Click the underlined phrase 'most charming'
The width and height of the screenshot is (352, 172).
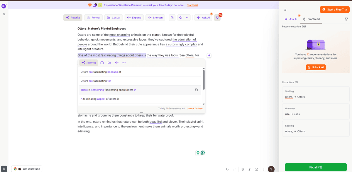(120, 35)
